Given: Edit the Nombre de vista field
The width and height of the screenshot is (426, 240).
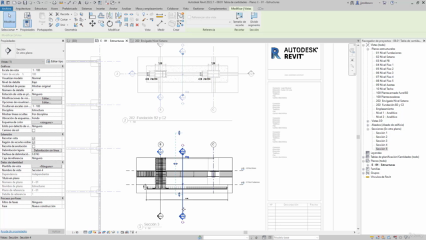Looking at the screenshot, I should coord(47,171).
